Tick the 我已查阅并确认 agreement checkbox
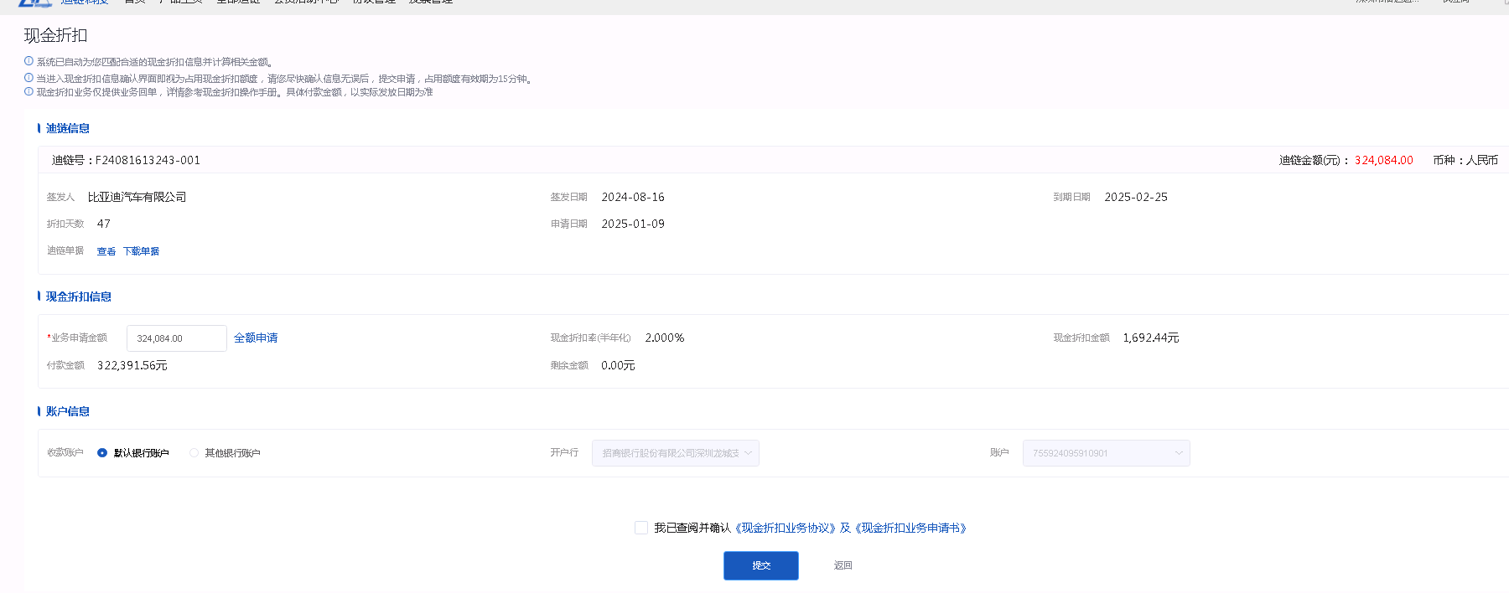This screenshot has width=1509, height=593. [x=641, y=528]
